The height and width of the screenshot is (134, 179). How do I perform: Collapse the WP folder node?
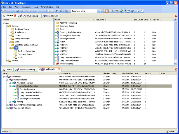10,48
